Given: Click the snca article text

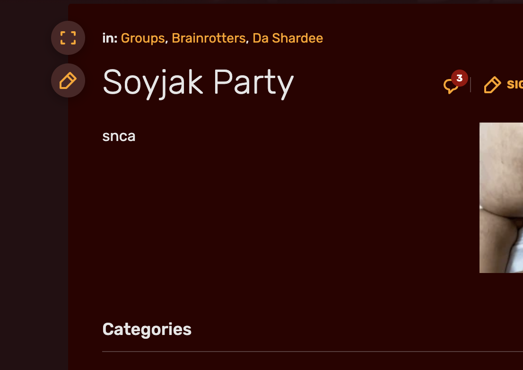Looking at the screenshot, I should (119, 136).
